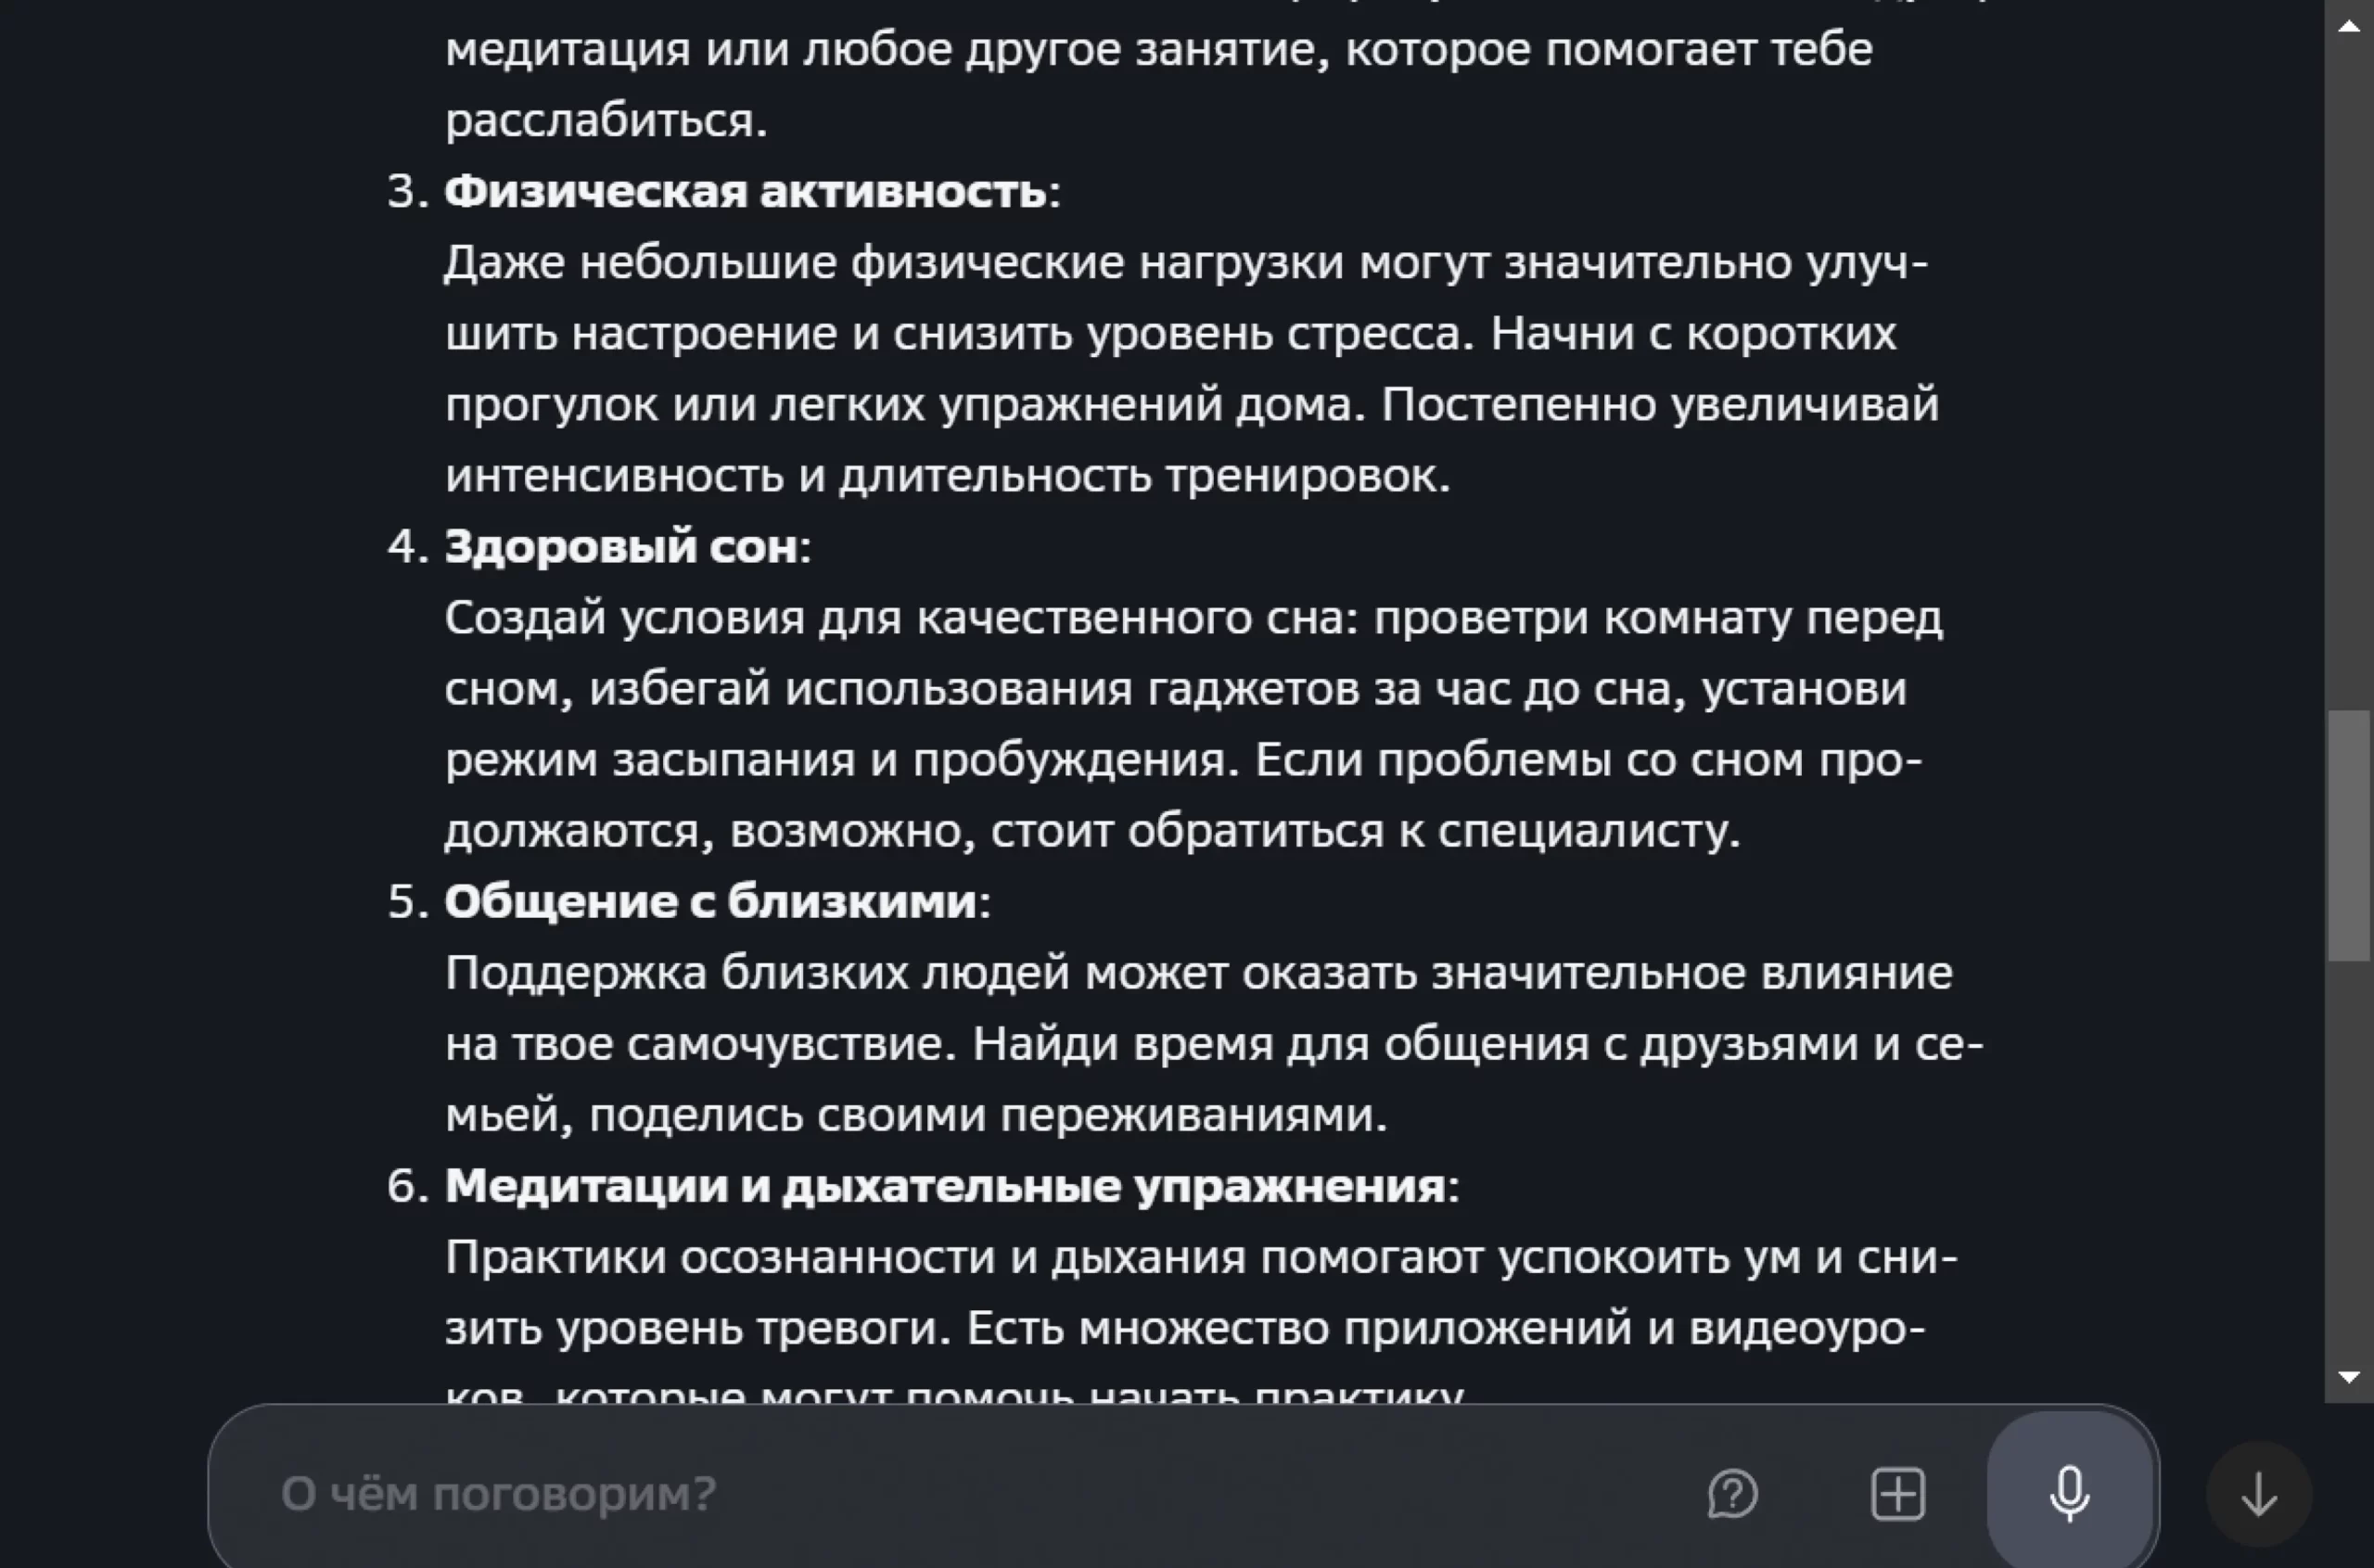The image size is (2374, 1568).
Task: Click the round scroll-to-bottom arrow button
Action: [x=2258, y=1494]
